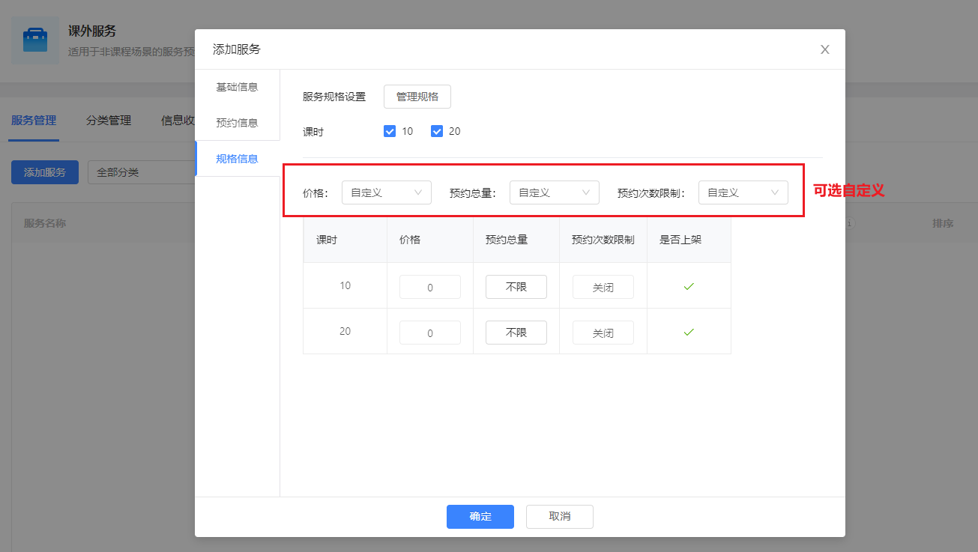Click the 取消 button
This screenshot has height=552, width=978.
[560, 517]
